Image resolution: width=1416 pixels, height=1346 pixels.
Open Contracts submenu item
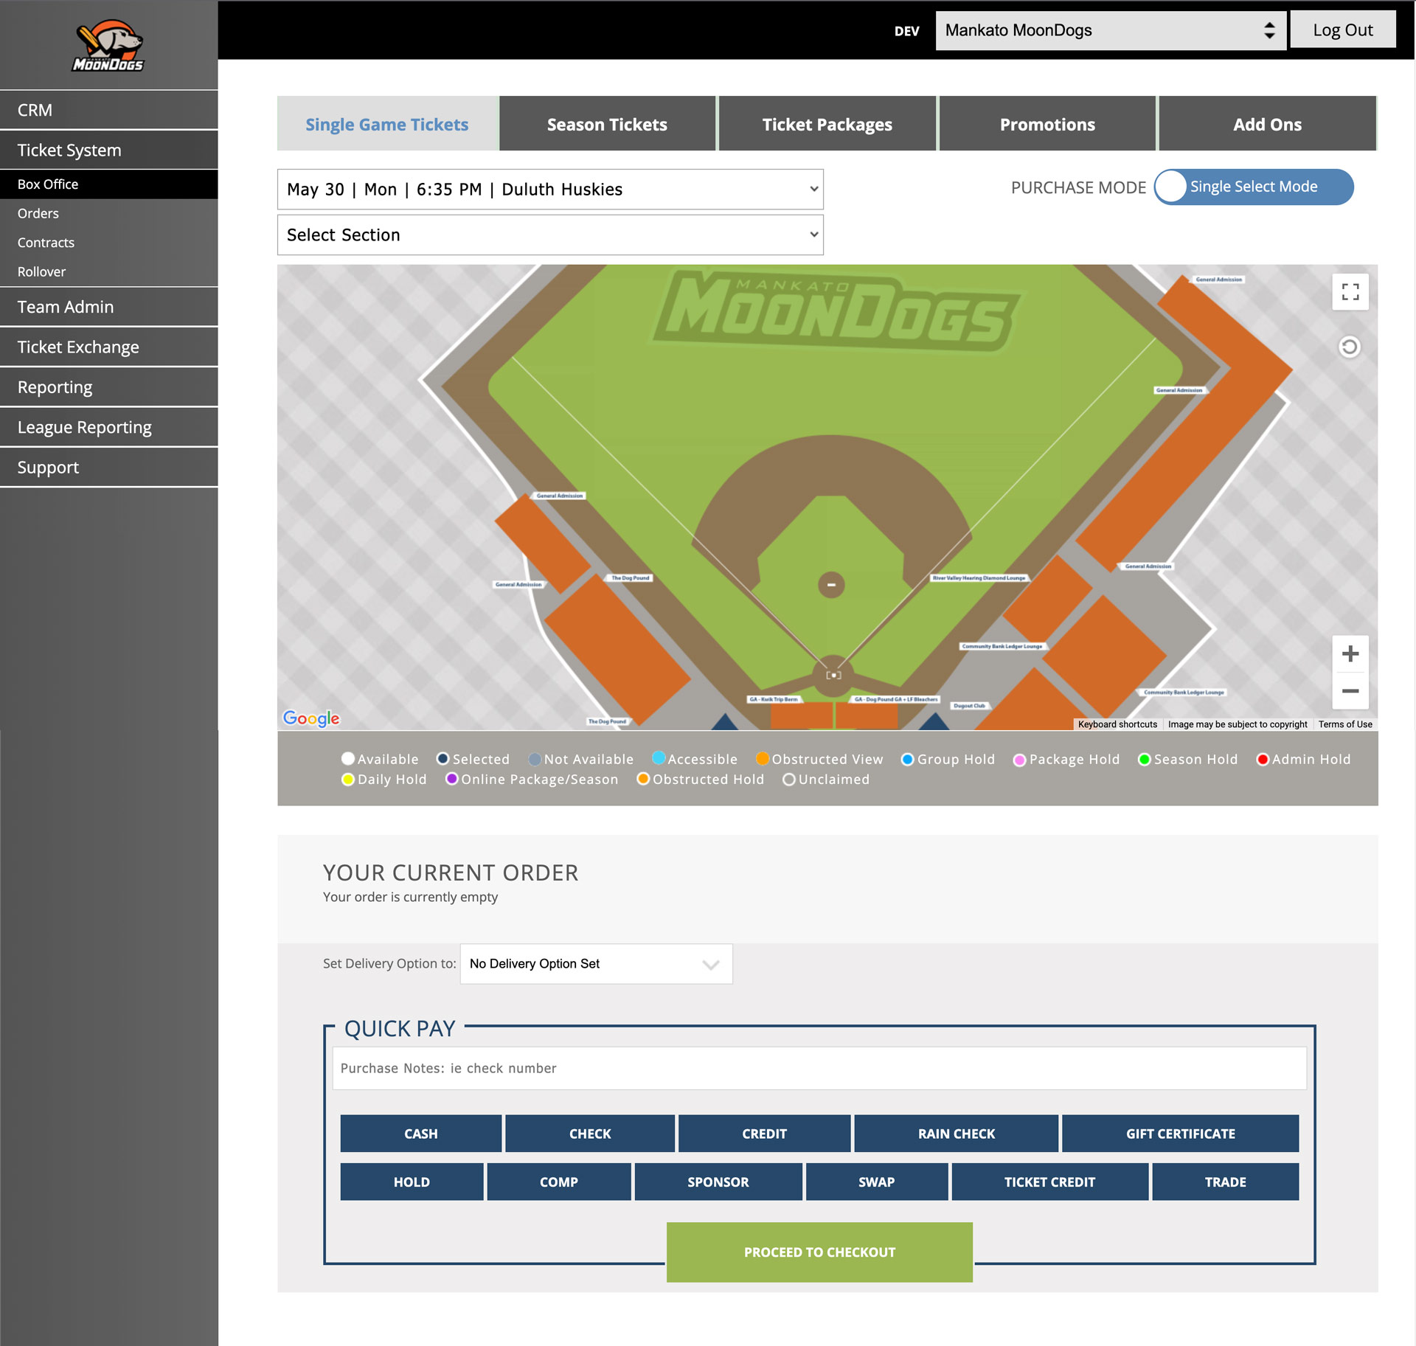point(109,243)
